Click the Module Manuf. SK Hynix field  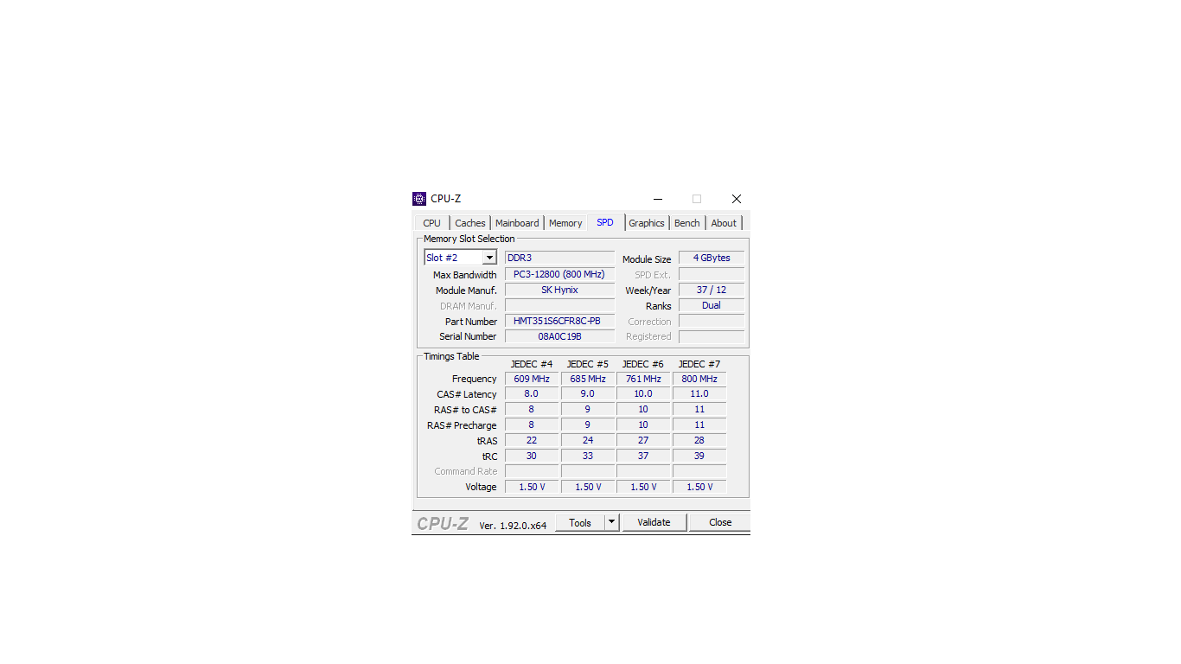[x=559, y=290]
